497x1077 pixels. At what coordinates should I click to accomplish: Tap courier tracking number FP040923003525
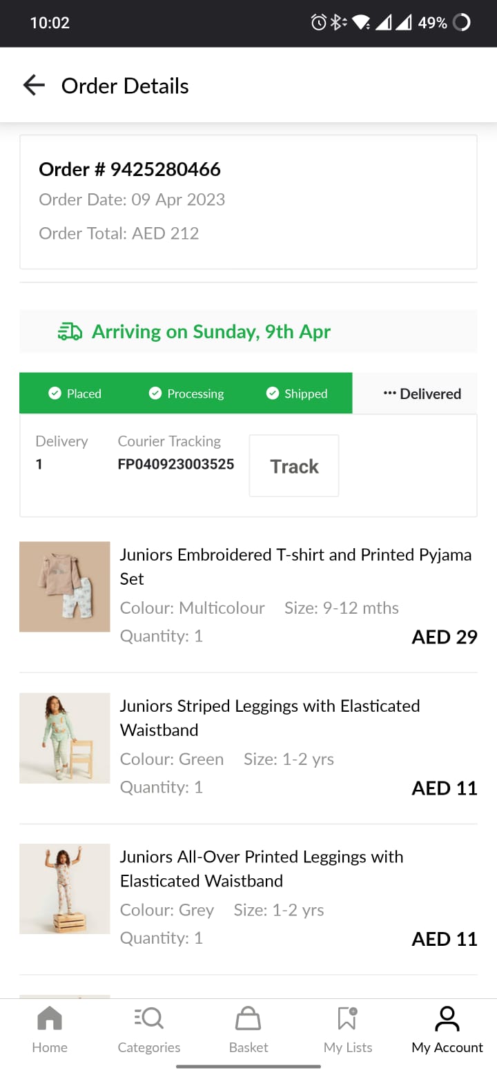(176, 464)
